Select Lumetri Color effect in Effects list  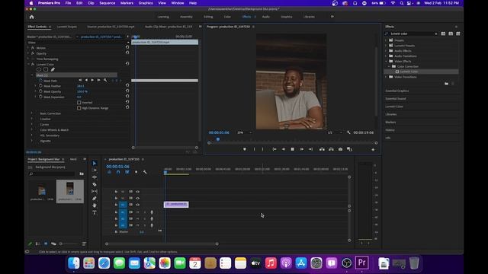click(409, 72)
